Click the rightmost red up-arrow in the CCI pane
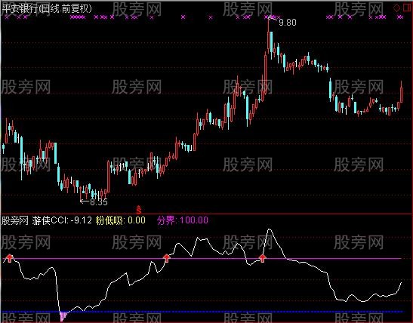 [262, 258]
